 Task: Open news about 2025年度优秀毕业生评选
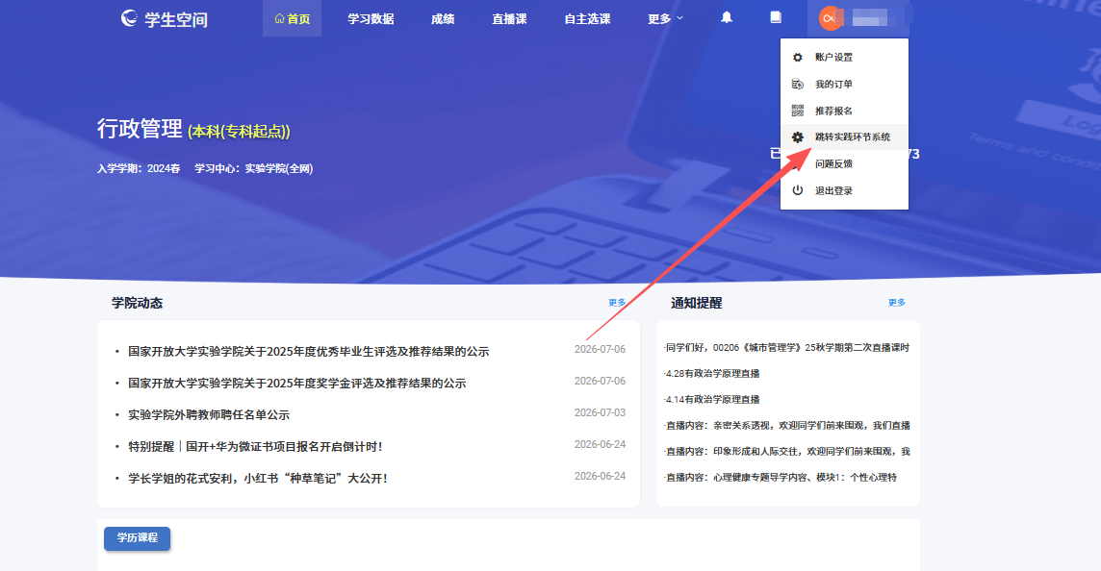pos(308,352)
